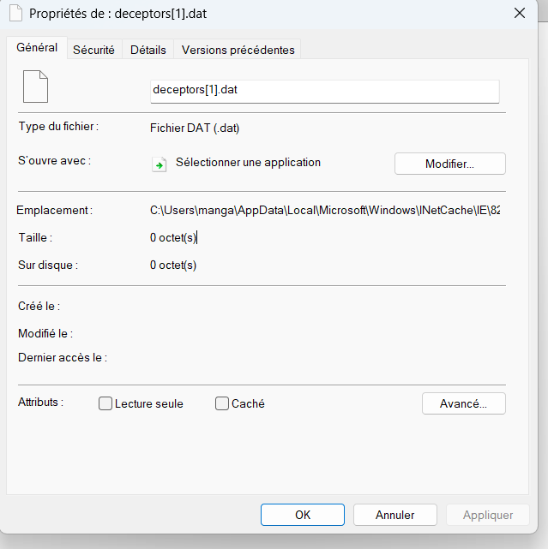Confirm with the OK button

click(303, 515)
